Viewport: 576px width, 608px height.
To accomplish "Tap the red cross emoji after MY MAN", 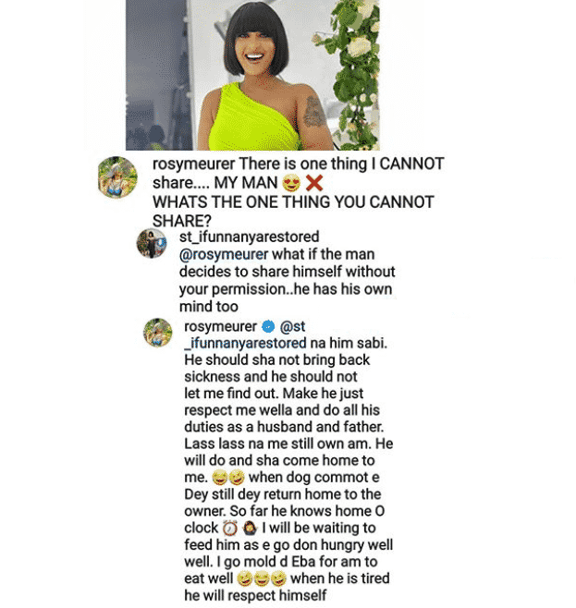I will [x=314, y=183].
